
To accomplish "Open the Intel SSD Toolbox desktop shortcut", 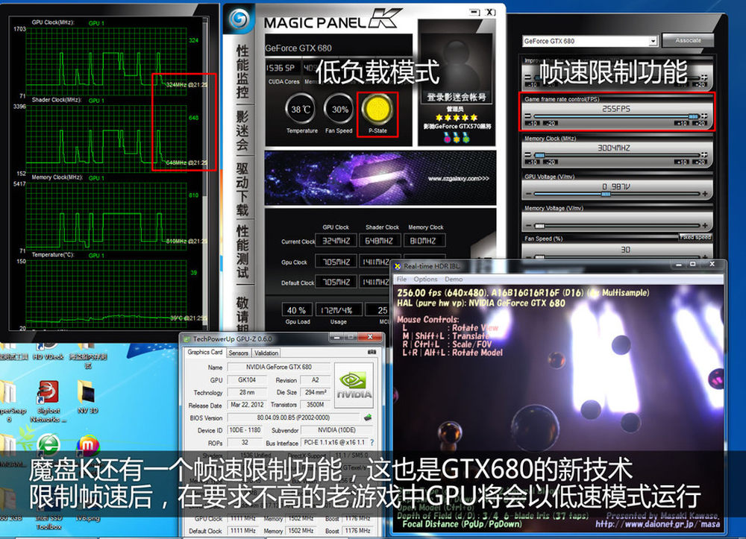I will click(48, 522).
